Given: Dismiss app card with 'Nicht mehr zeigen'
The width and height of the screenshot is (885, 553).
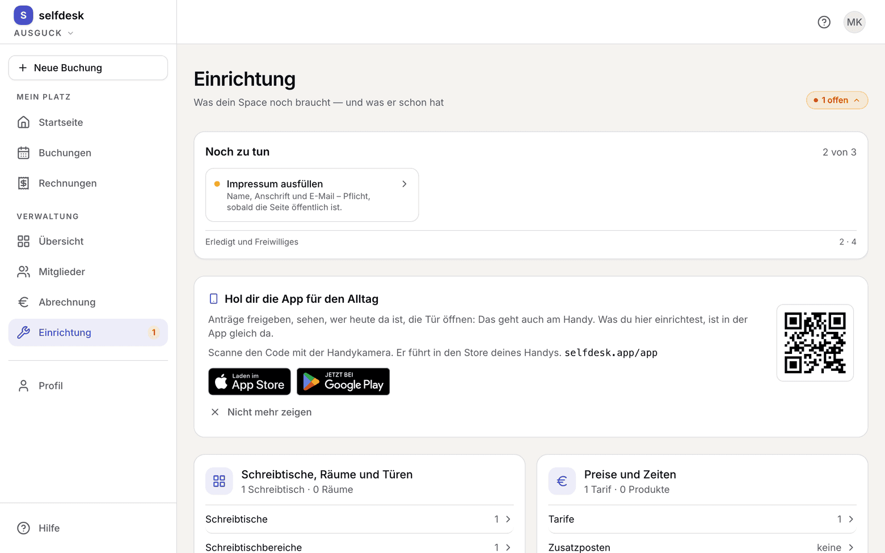Looking at the screenshot, I should coord(261,412).
